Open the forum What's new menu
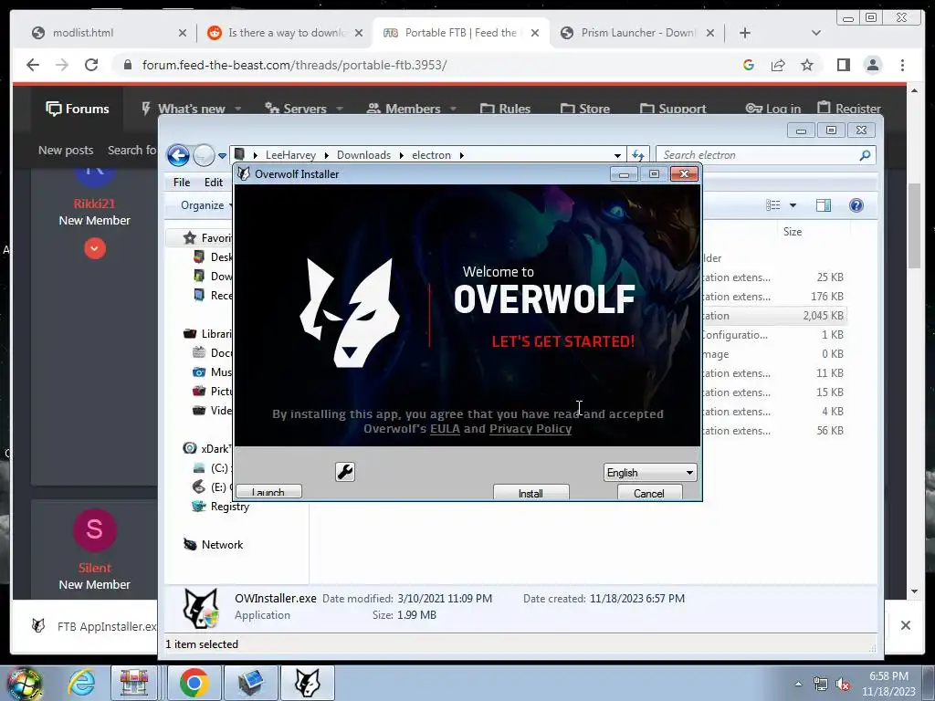The height and width of the screenshot is (701, 935). pyautogui.click(x=191, y=109)
